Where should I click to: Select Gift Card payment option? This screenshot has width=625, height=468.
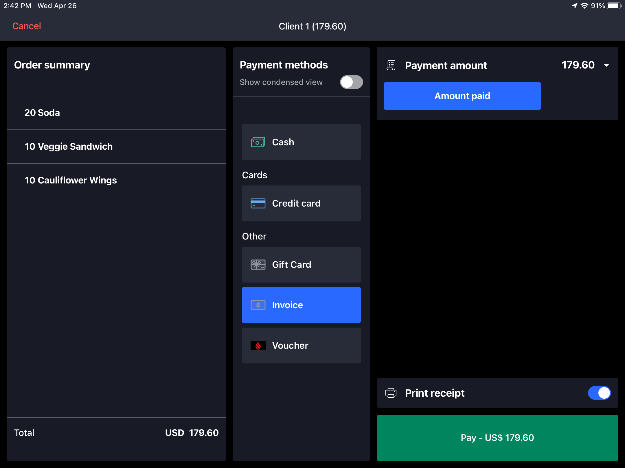coord(301,265)
